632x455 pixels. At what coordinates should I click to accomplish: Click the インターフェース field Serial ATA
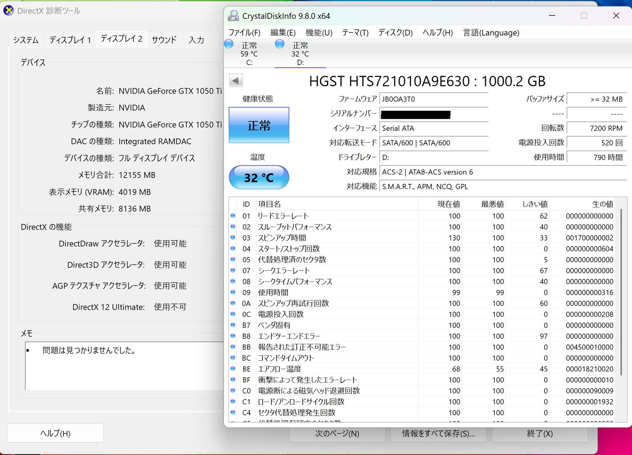tap(433, 128)
